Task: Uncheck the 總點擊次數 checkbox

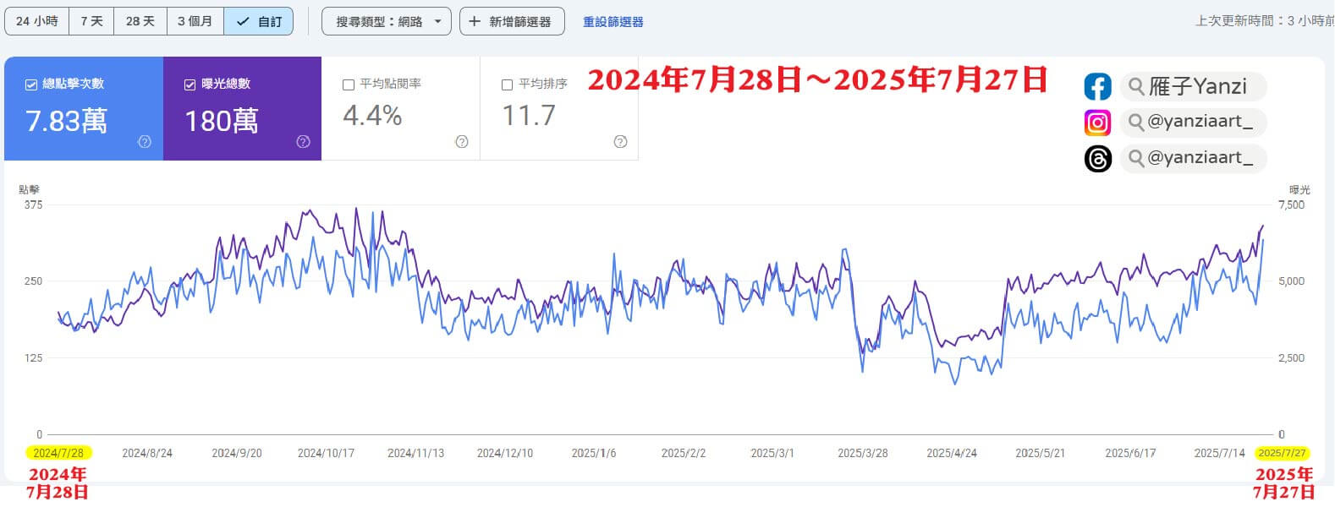Action: (31, 84)
